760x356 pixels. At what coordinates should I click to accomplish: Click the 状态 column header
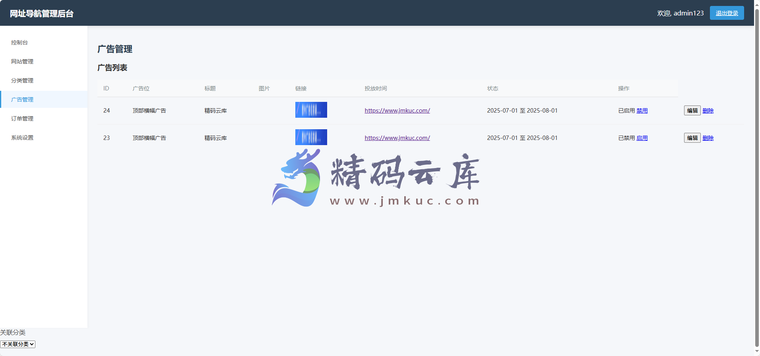coord(492,88)
